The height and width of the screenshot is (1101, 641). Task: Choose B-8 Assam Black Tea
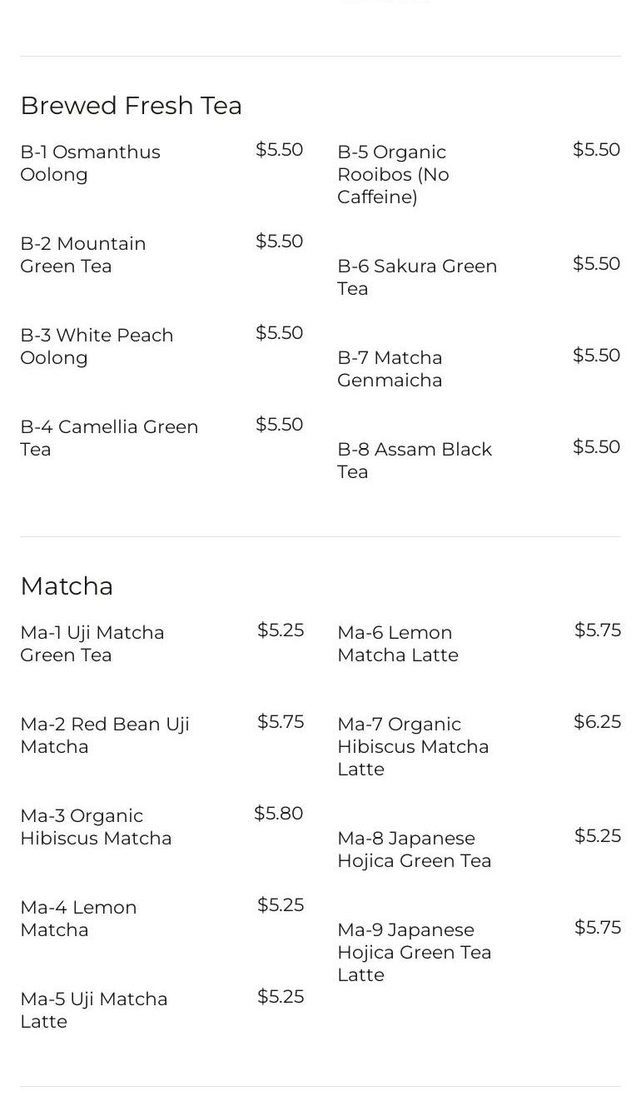[414, 461]
